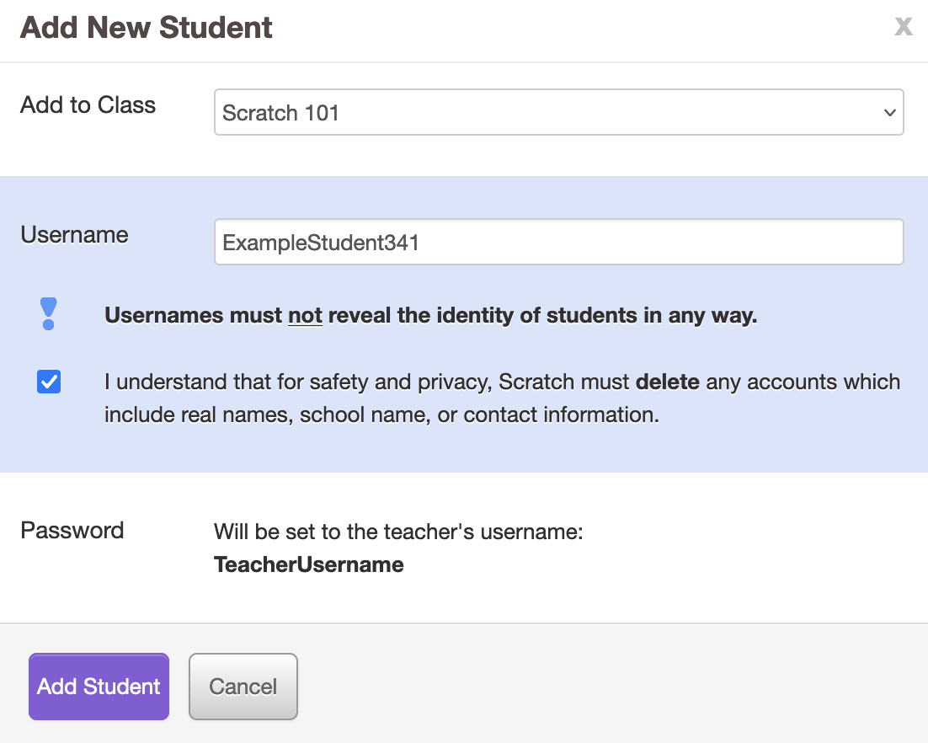Click the 'Password' label
The image size is (928, 743).
72,531
